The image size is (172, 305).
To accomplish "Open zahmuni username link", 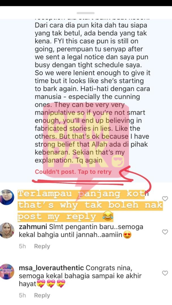I will coord(33,227).
